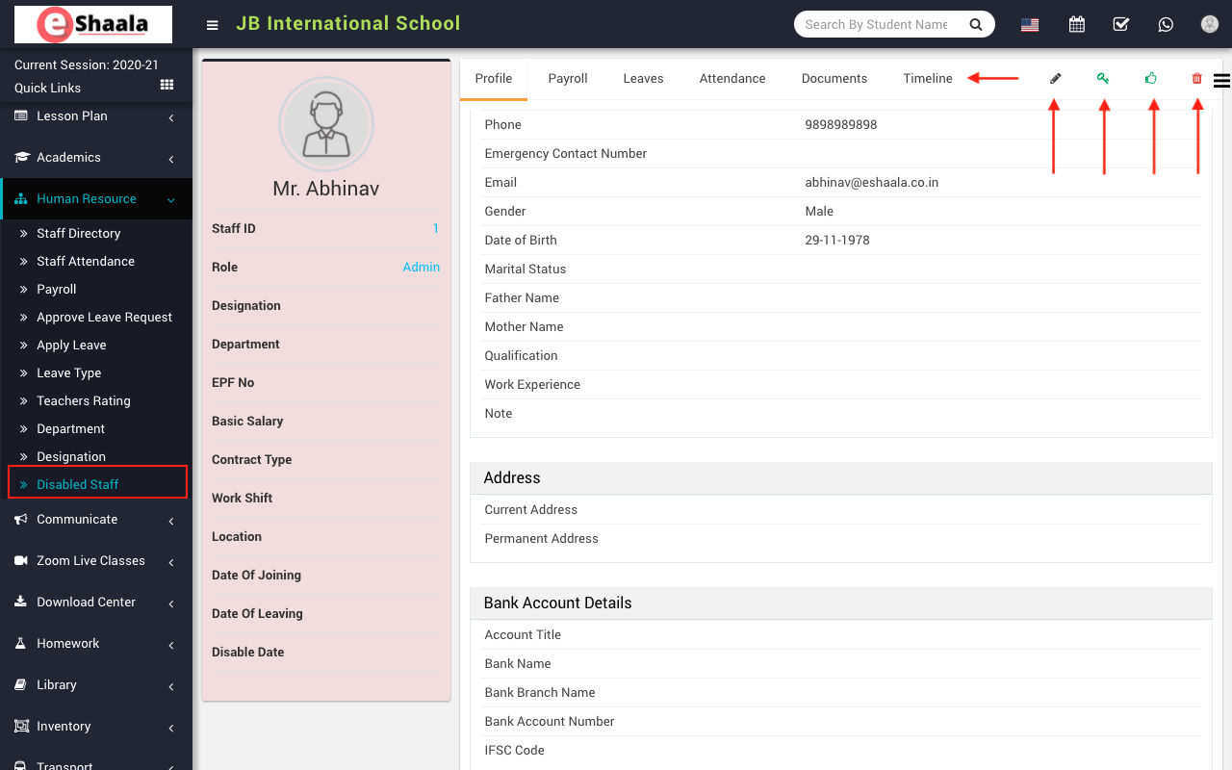1232x770 pixels.
Task: Select the US flag language icon
Action: coord(1030,25)
